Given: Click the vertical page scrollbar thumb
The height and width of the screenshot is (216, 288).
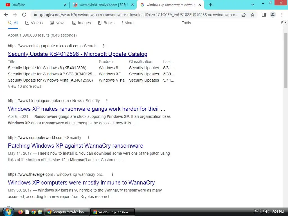Looking at the screenshot, I should [285, 60].
